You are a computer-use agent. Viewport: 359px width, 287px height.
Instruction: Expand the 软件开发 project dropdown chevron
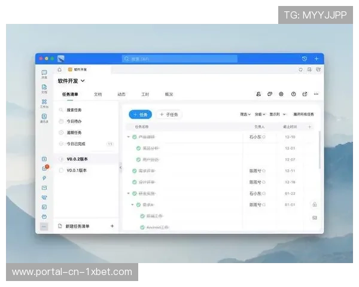click(x=83, y=81)
